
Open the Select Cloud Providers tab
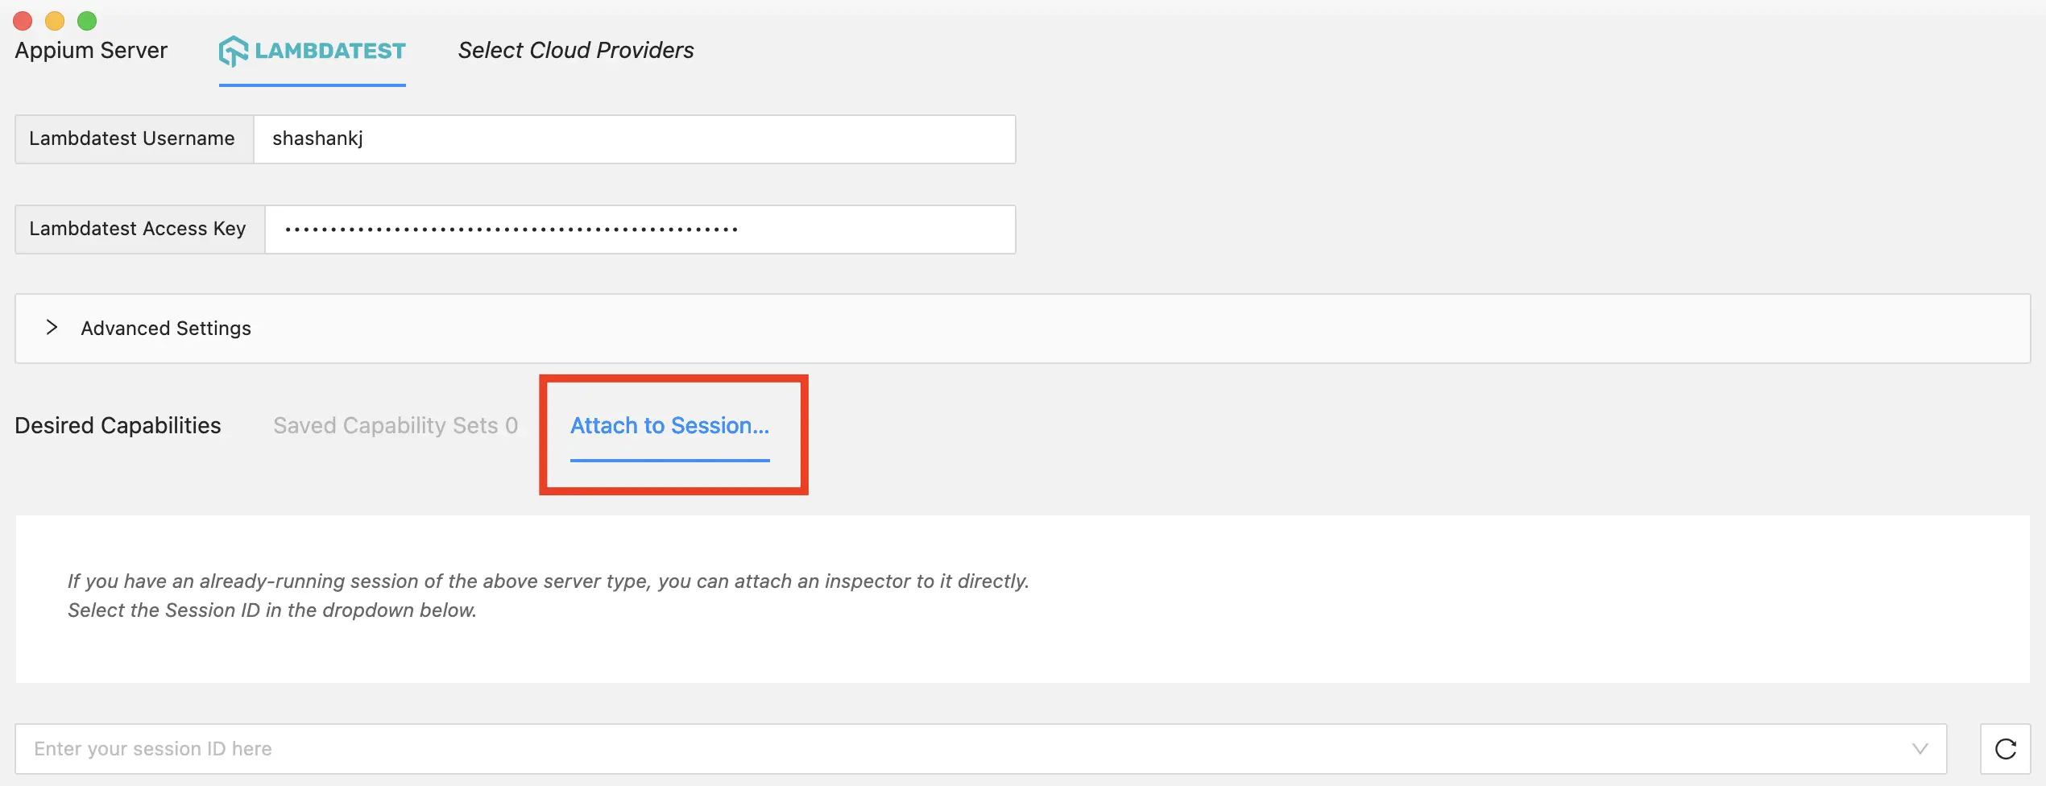(575, 50)
